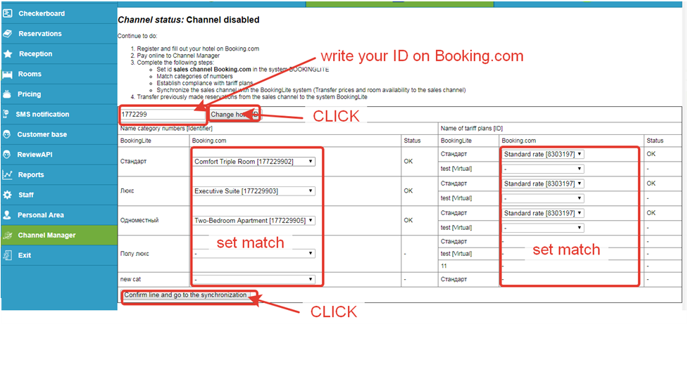The height and width of the screenshot is (367, 688).
Task: Click the Change hotel ID button
Action: coord(234,115)
